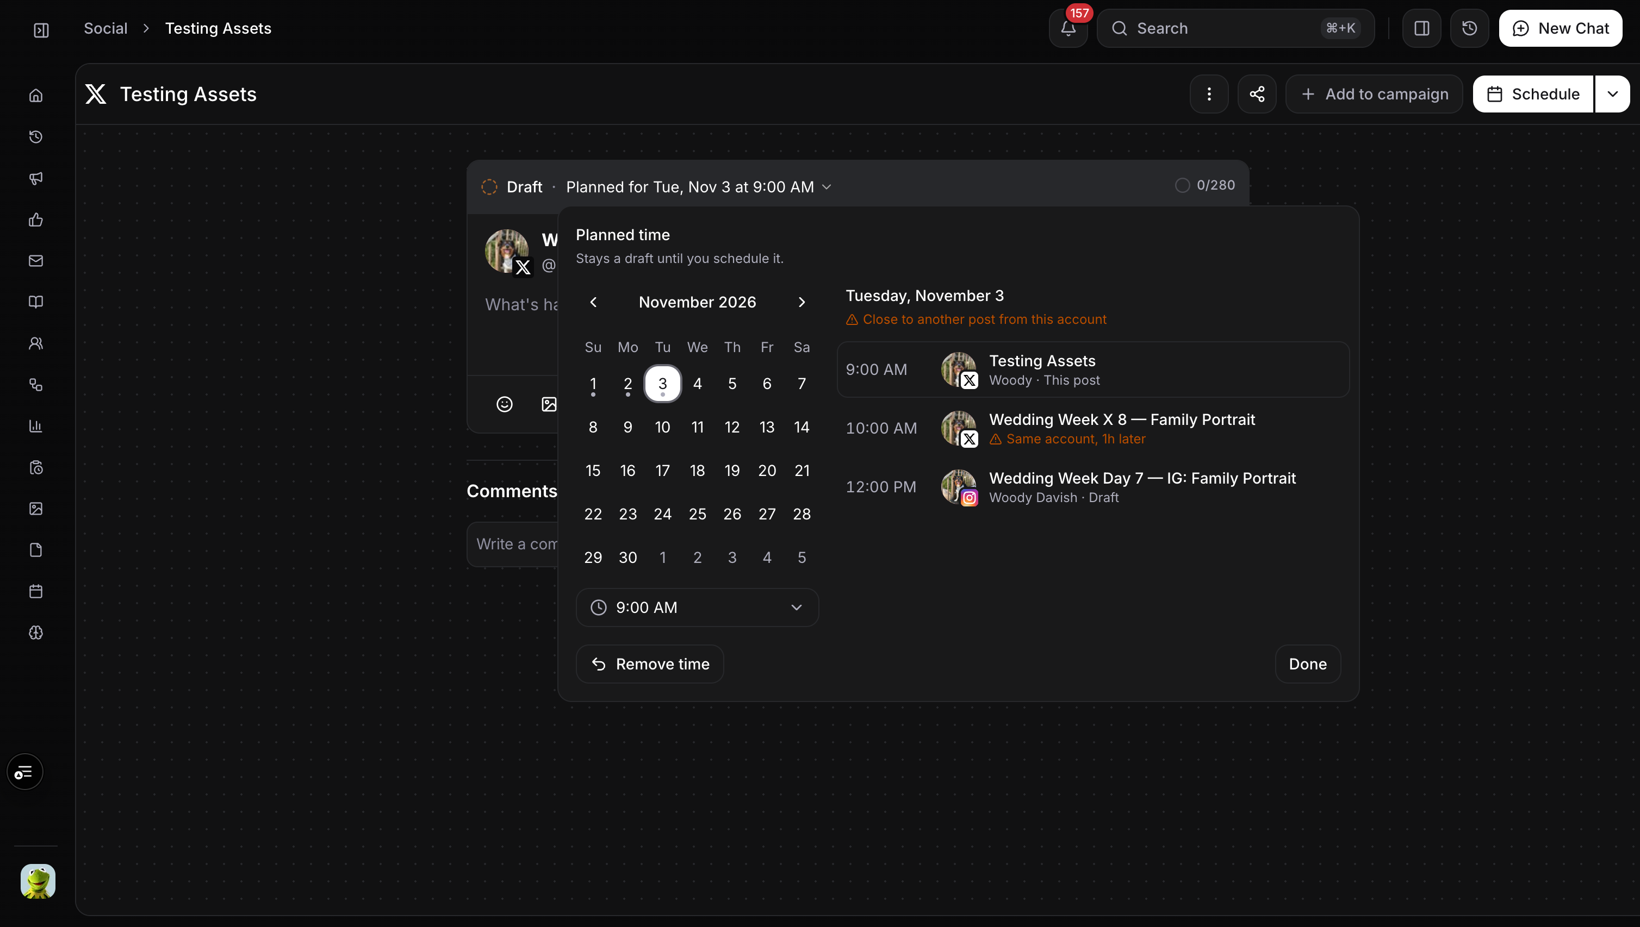1640x927 pixels.
Task: Open the bar chart analytics sidebar icon
Action: coord(36,426)
